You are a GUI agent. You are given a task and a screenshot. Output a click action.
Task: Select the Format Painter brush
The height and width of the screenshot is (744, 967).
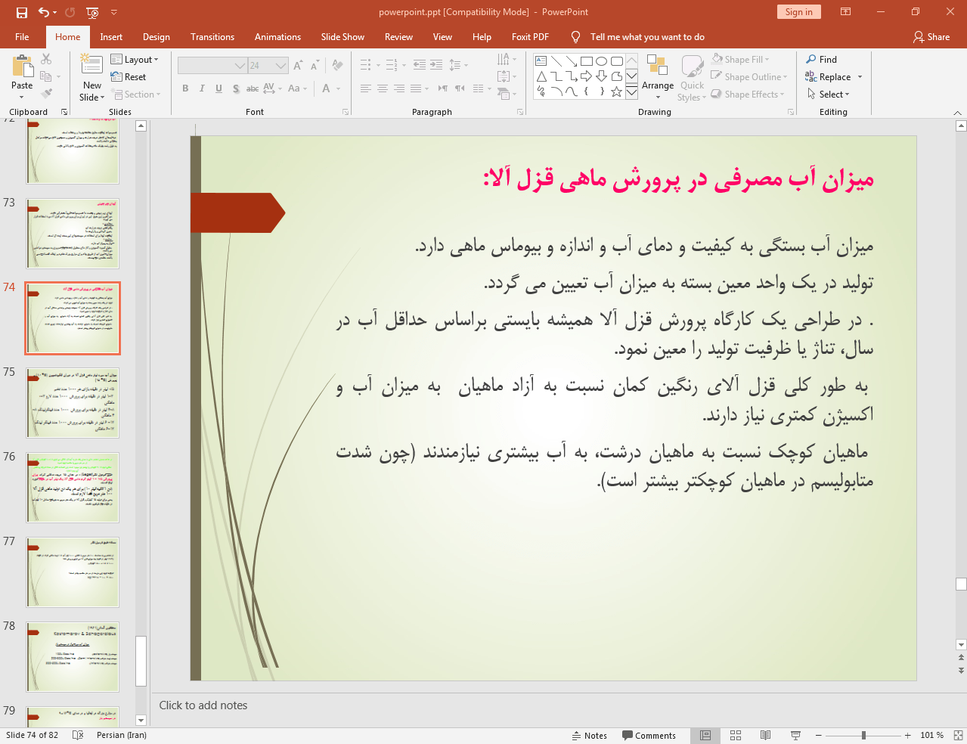[46, 94]
